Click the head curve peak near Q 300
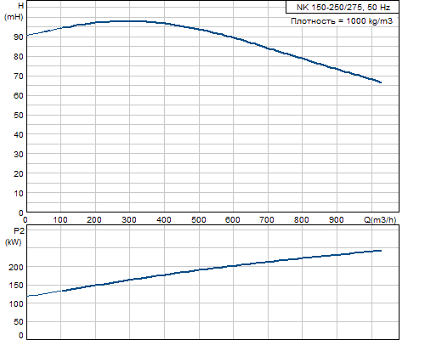 coord(129,21)
